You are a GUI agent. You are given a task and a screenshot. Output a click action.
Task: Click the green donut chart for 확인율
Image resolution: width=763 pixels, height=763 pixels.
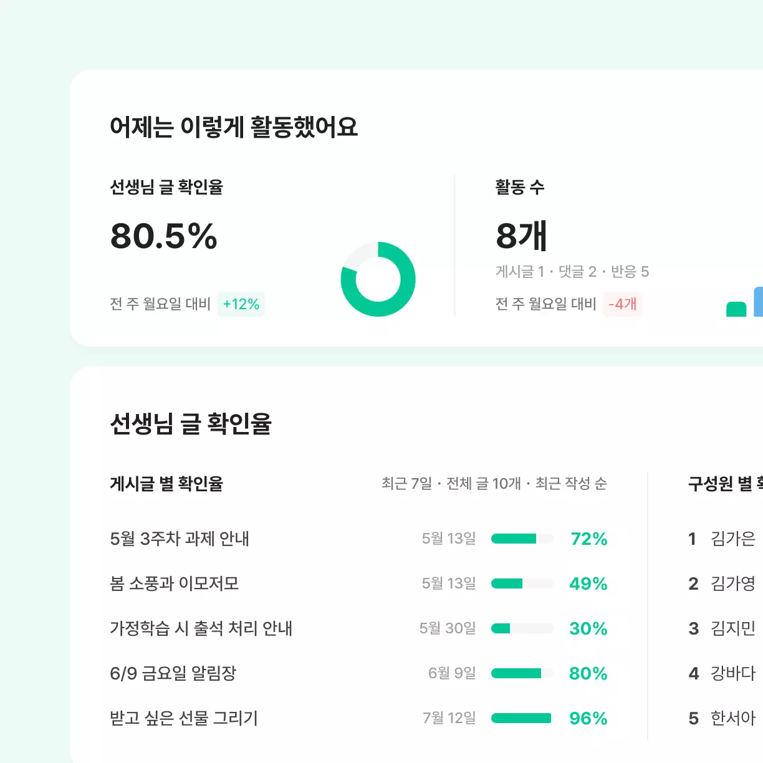tap(378, 279)
